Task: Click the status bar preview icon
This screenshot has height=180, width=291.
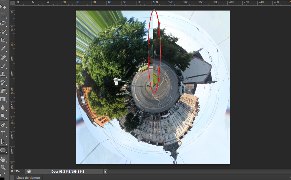Action: 29,171
